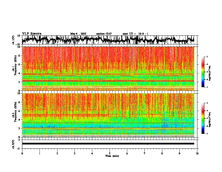Click the ch.1 spectrogram frequency tick "8"
This screenshot has height=172, width=222.
click(20, 56)
